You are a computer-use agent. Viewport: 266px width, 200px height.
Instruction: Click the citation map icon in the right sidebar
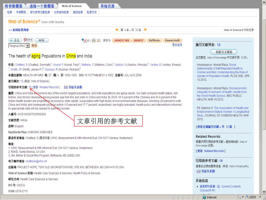click(x=198, y=171)
